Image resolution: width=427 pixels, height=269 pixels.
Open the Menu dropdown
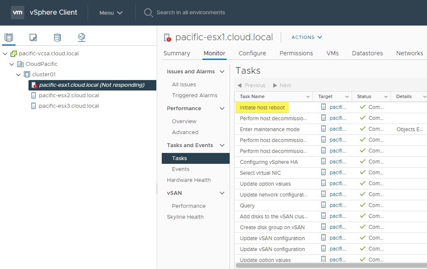pyautogui.click(x=111, y=13)
